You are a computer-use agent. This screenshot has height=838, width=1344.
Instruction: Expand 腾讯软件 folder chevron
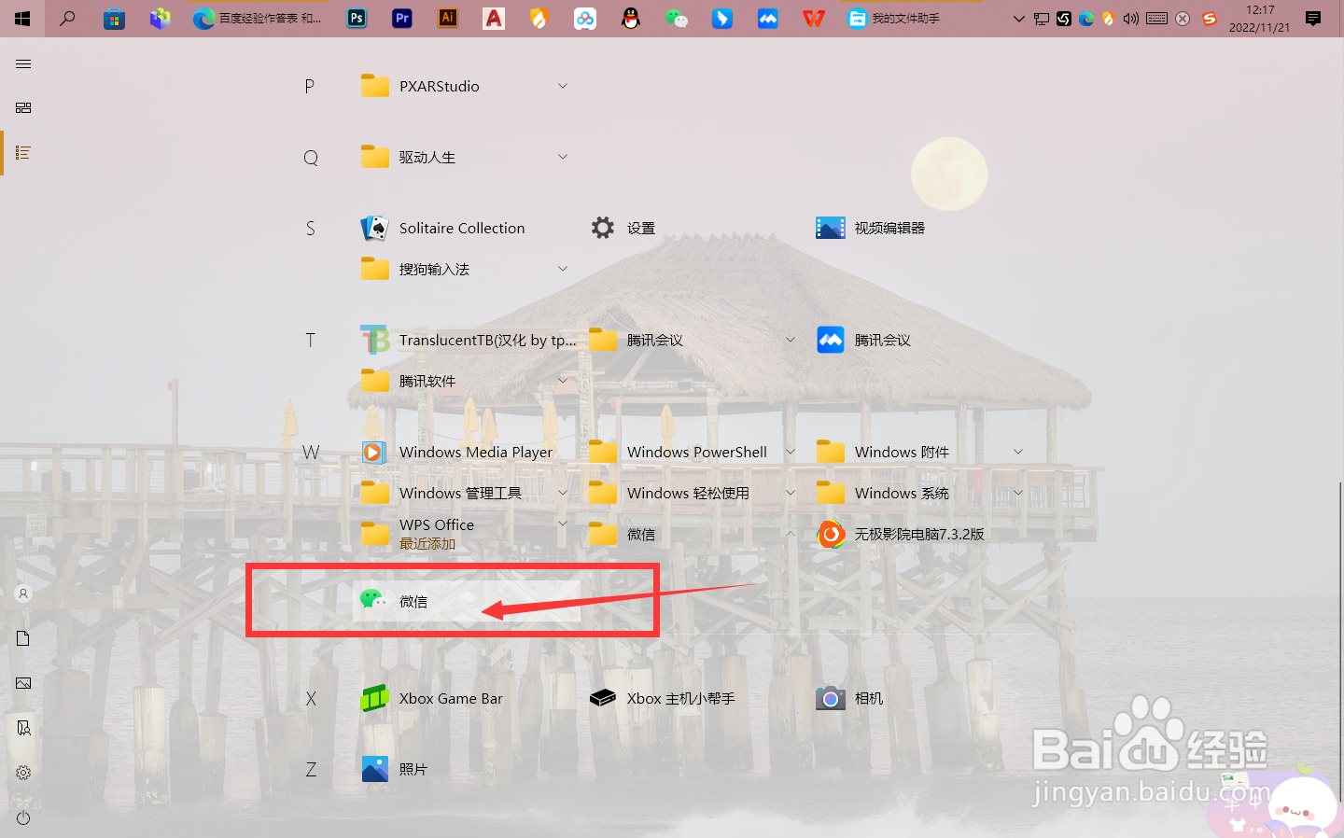(x=563, y=381)
